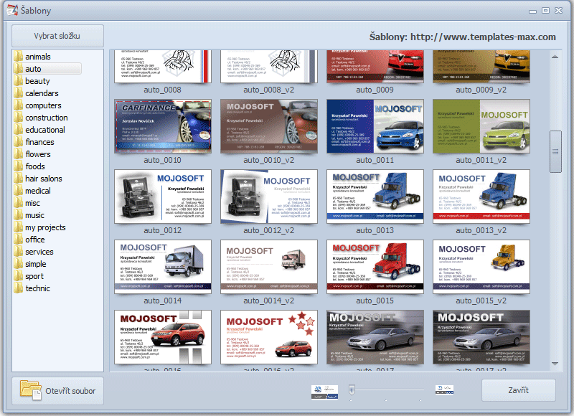Click the construction folder icon
Image resolution: width=574 pixels, height=416 pixels.
[x=19, y=118]
